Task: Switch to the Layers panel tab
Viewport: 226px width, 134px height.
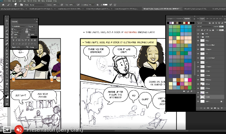Action: (x=202, y=19)
